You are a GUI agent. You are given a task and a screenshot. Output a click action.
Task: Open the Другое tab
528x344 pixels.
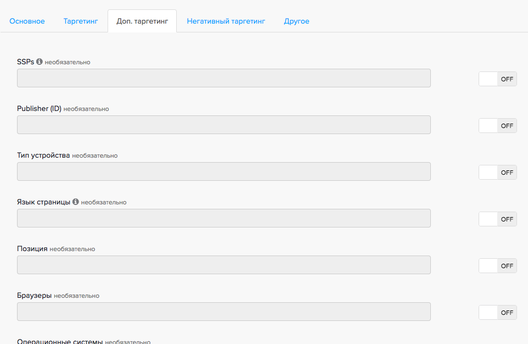click(x=296, y=21)
